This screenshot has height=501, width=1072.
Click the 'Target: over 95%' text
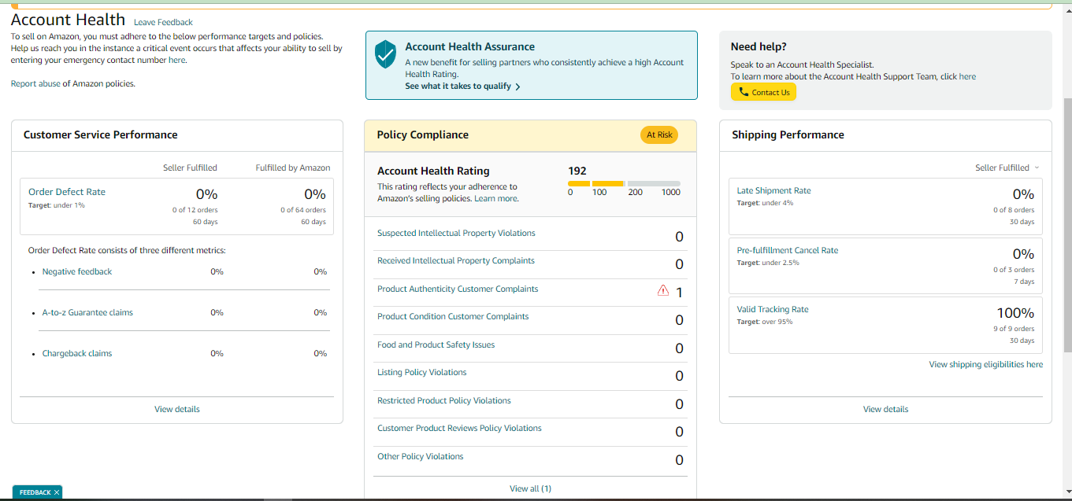[x=765, y=322]
